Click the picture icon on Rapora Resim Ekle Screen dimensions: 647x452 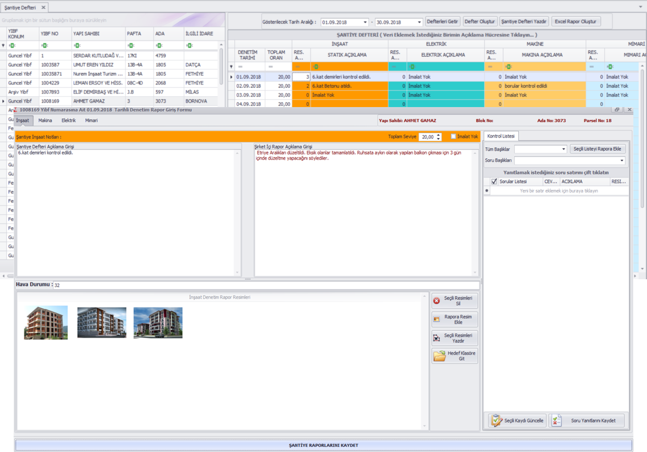[436, 319]
